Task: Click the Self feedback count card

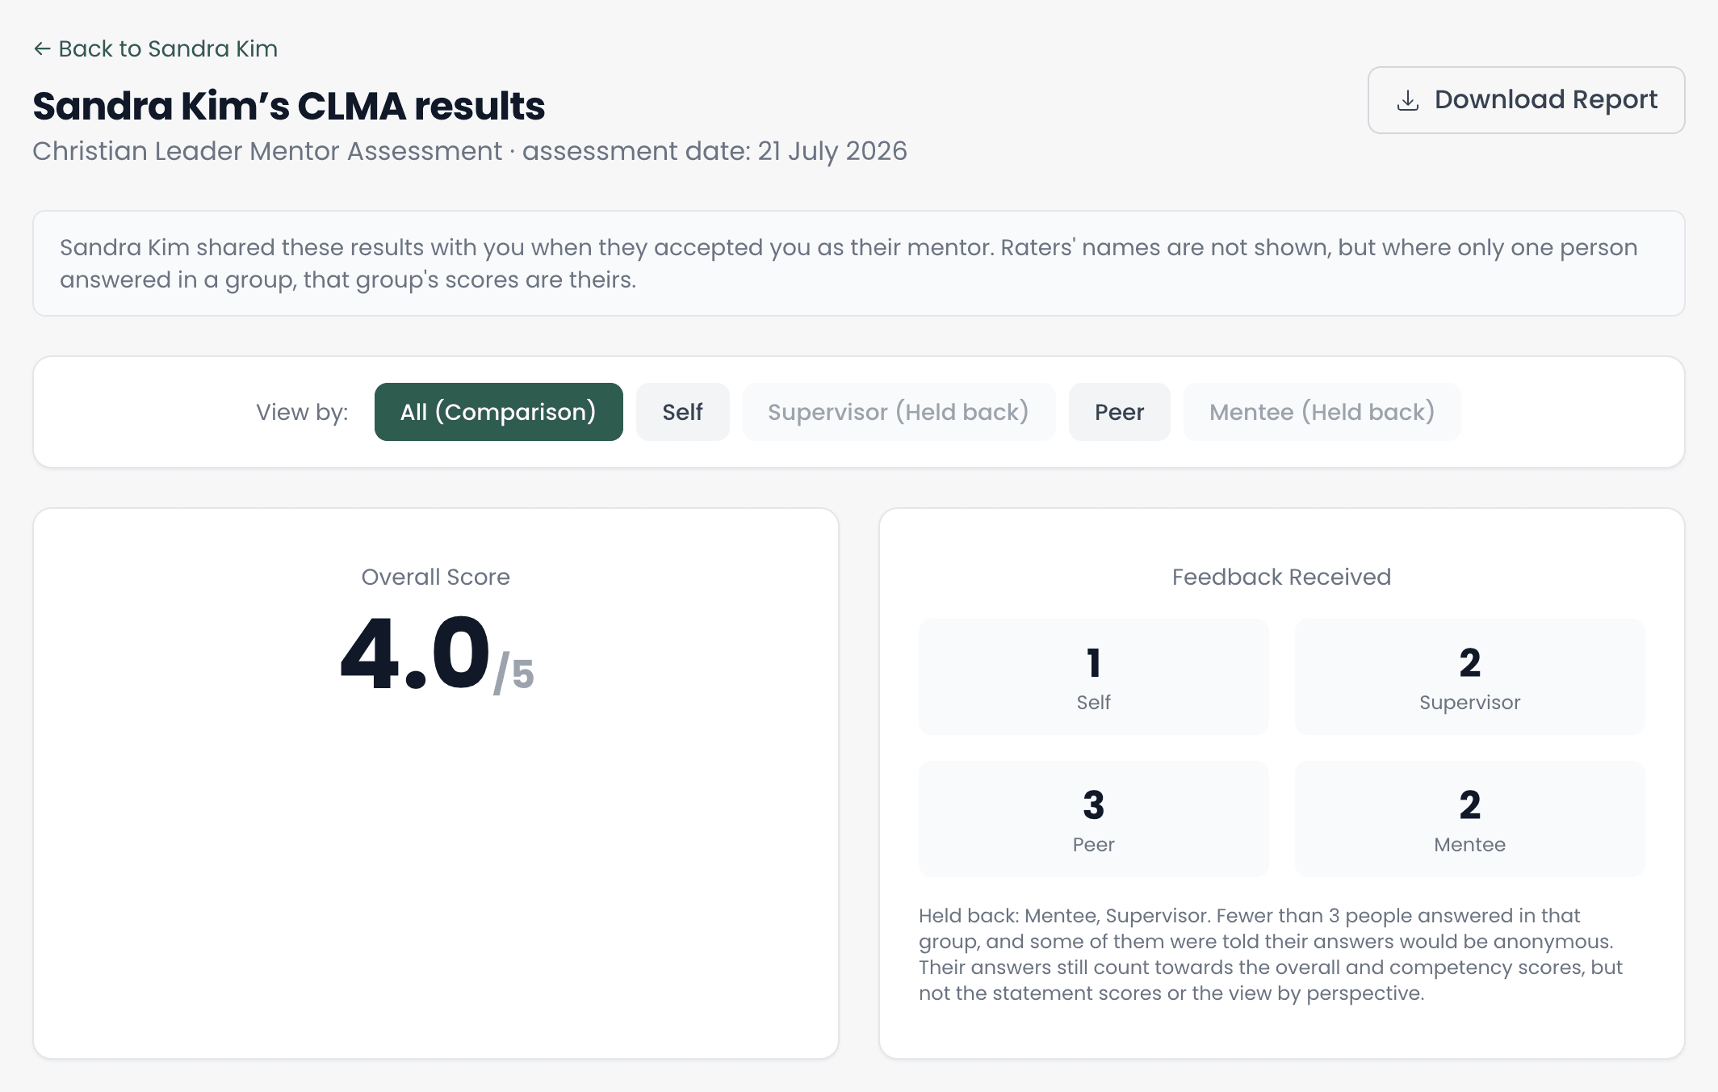Action: click(1093, 677)
